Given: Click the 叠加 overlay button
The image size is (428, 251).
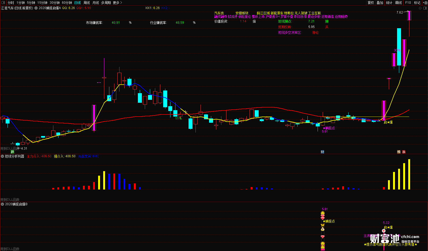Looking at the screenshot, I should [380, 3].
